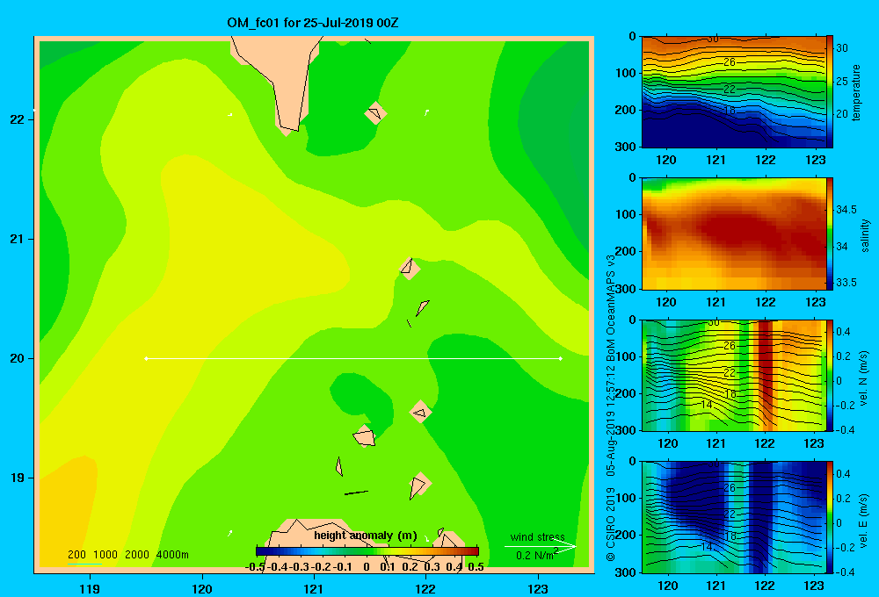Click the 14 contour label in the vel. N panel
The image size is (879, 597).
point(707,405)
